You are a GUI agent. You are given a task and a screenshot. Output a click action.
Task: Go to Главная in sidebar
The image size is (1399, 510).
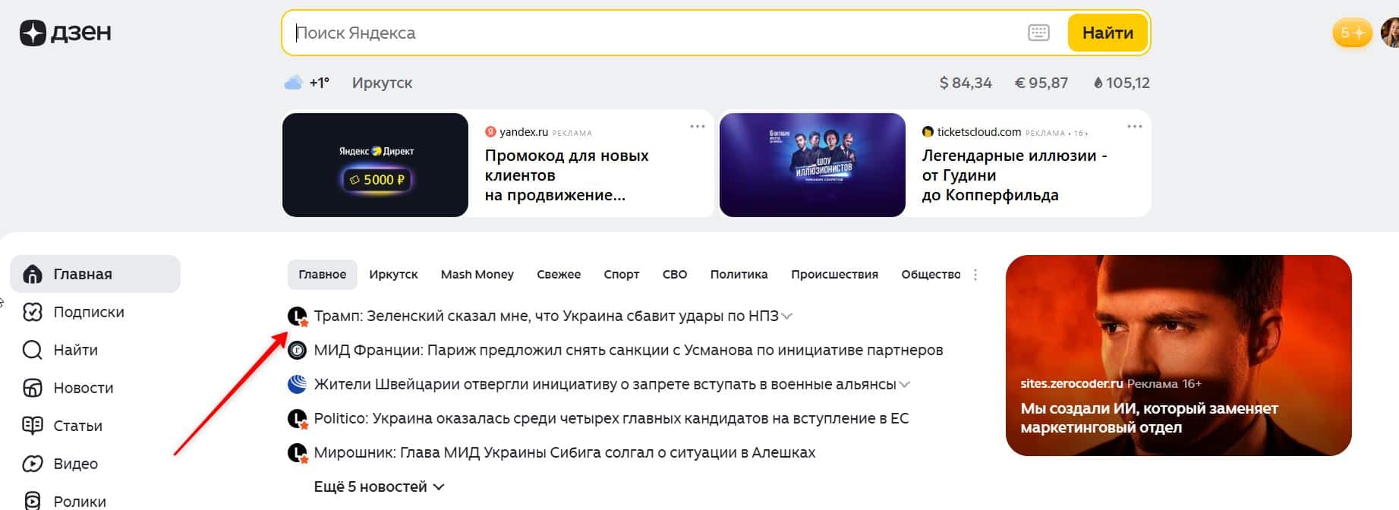point(95,274)
